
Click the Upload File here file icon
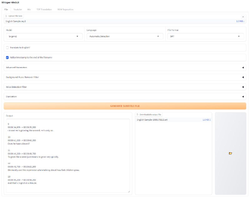click(x=7, y=16)
